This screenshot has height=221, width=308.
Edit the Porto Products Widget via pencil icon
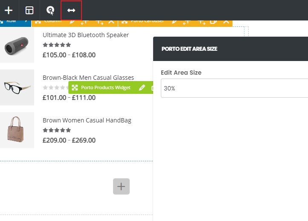(142, 87)
